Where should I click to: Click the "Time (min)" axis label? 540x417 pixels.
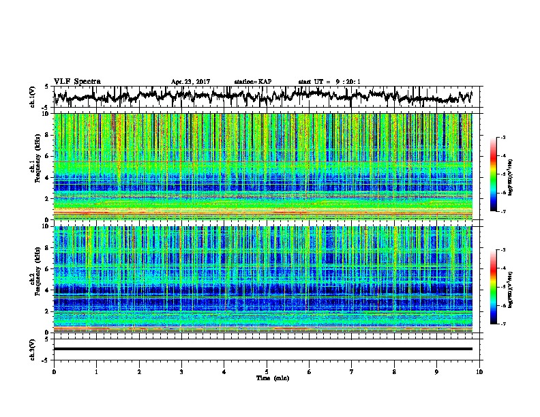click(x=273, y=378)
